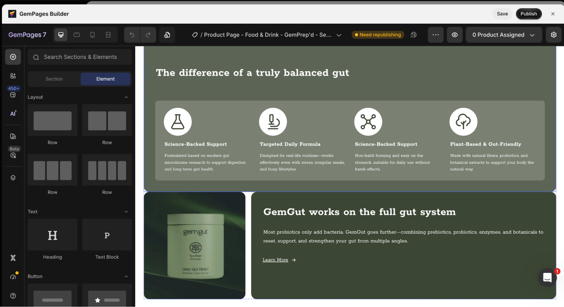Switch to the Section tab
Viewport: 564px width, 307px height.
coord(54,79)
